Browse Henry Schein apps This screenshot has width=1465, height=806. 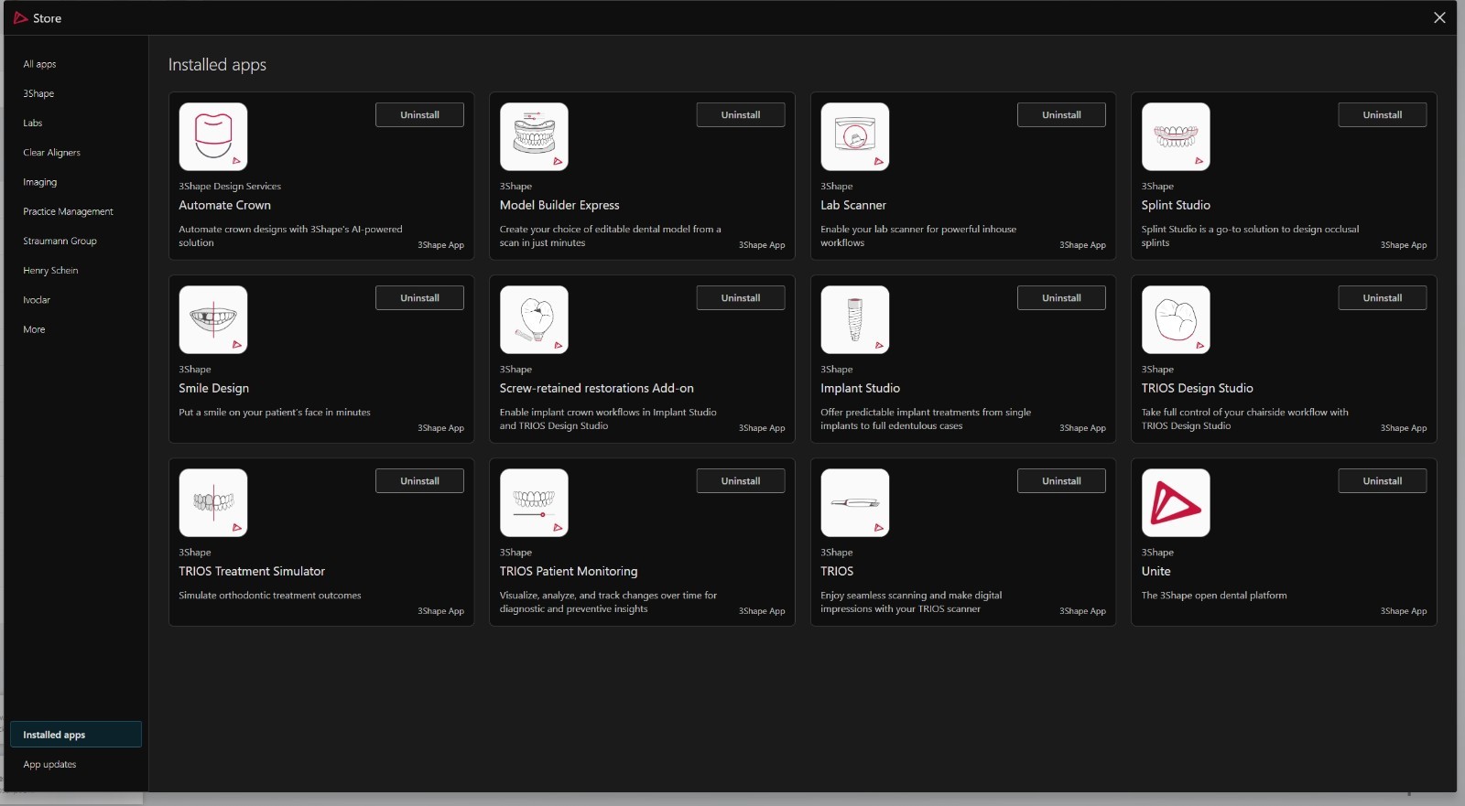tap(50, 270)
